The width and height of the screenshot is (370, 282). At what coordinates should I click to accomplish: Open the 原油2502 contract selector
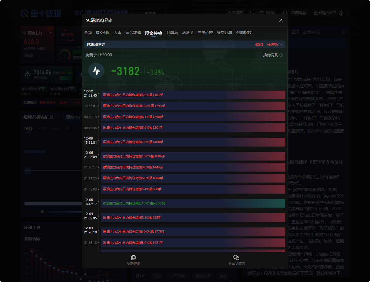[73, 117]
